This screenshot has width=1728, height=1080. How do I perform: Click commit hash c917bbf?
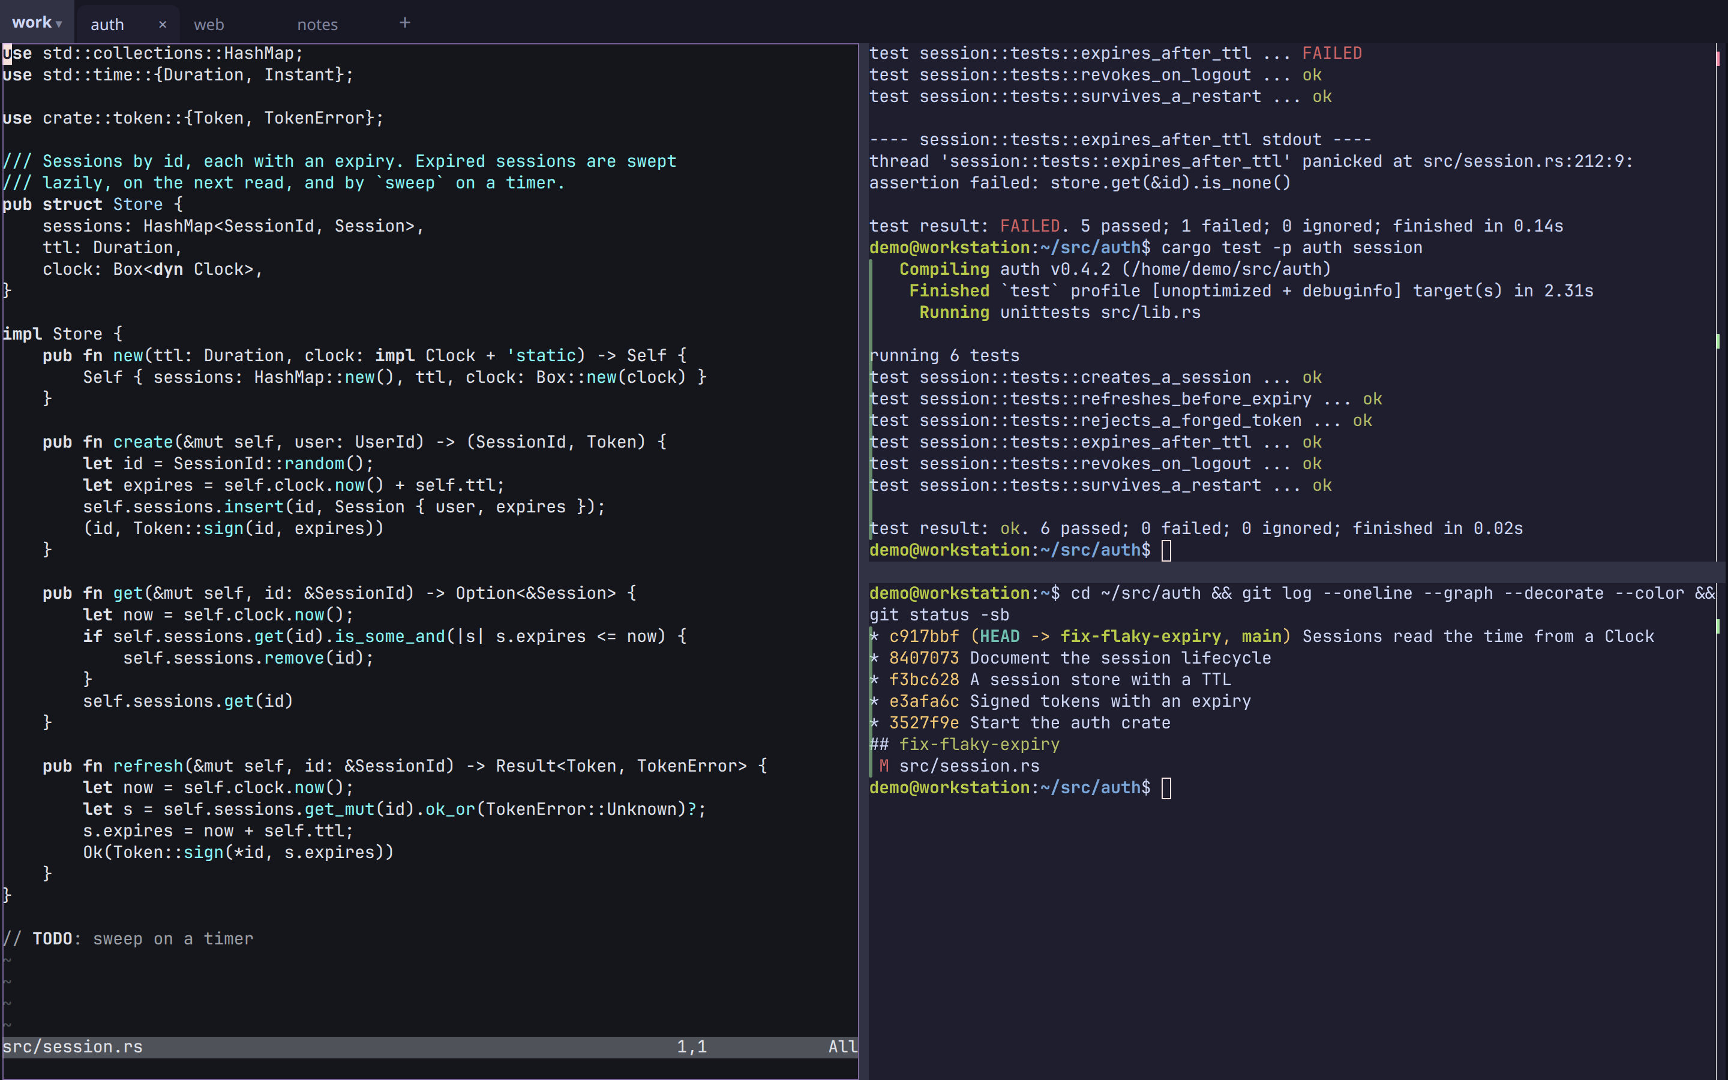coord(924,637)
